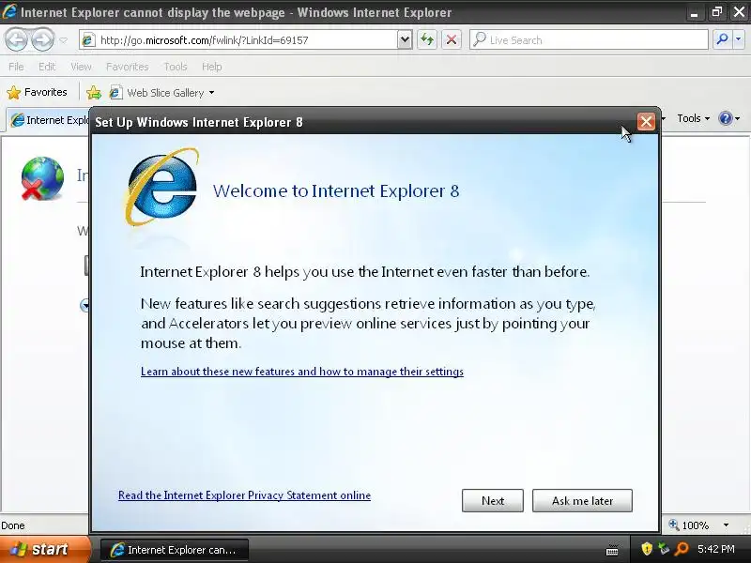Viewport: 751px width, 563px height.
Task: Open the Windows start button
Action: point(44,549)
